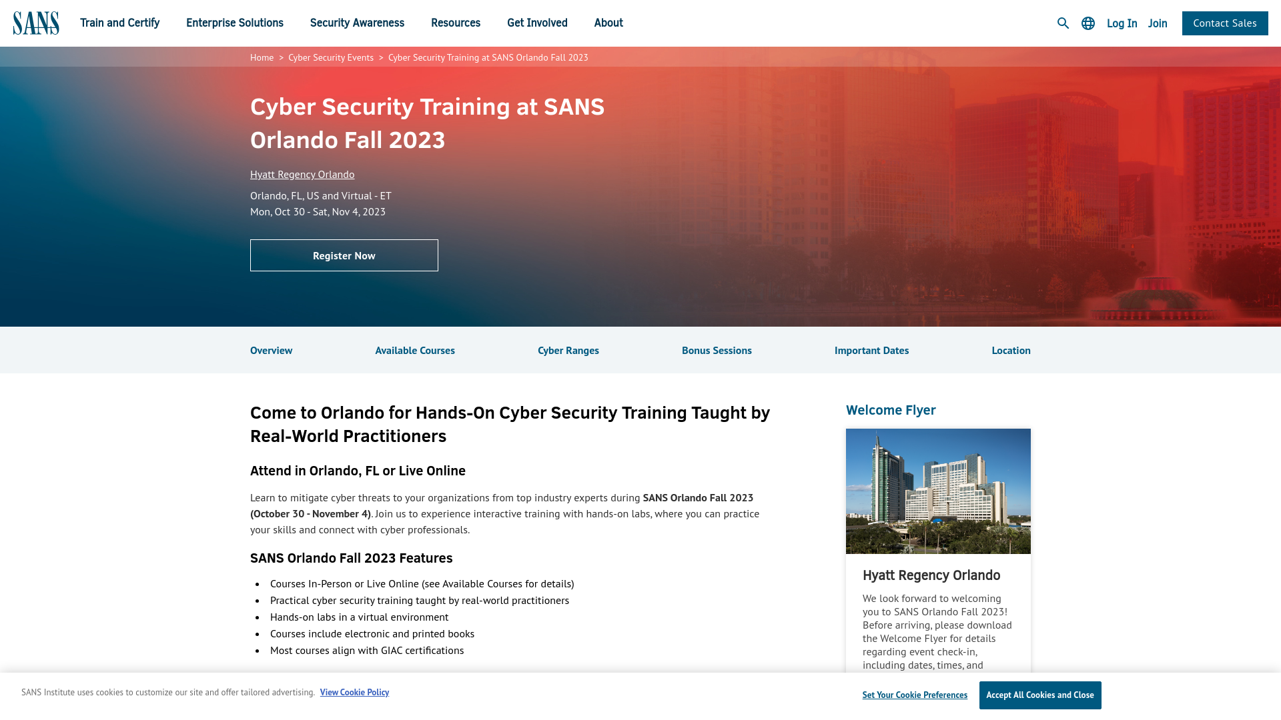Click 'Orlando, FL, US and Virtual - ET' text
This screenshot has height=720, width=1281.
point(321,195)
